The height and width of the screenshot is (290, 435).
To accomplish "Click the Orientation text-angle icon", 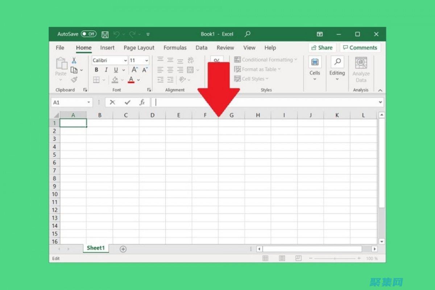I will (x=182, y=80).
